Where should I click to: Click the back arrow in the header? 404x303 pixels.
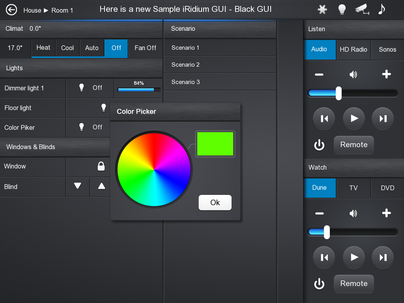pyautogui.click(x=11, y=10)
